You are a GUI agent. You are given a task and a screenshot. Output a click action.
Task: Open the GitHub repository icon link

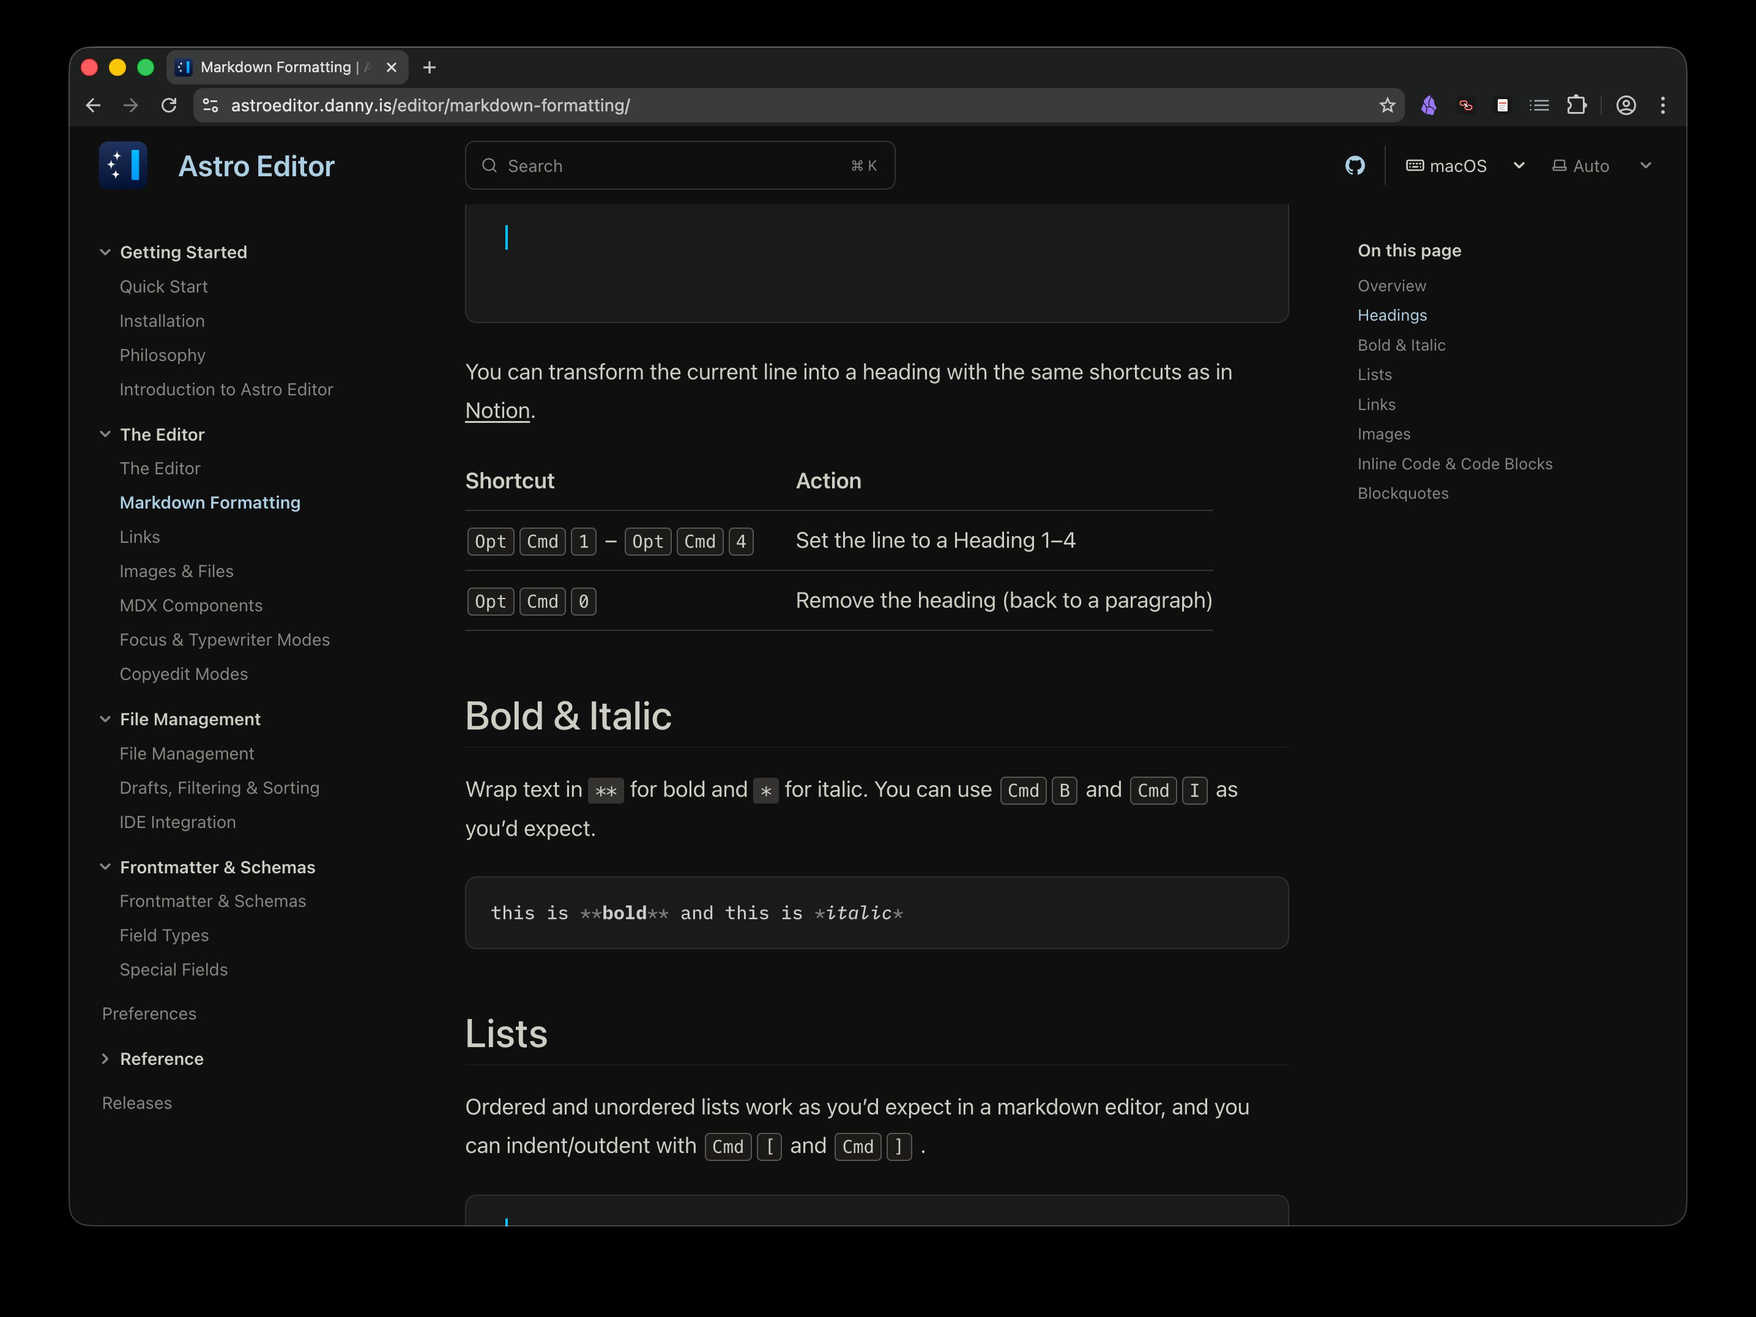pos(1354,165)
